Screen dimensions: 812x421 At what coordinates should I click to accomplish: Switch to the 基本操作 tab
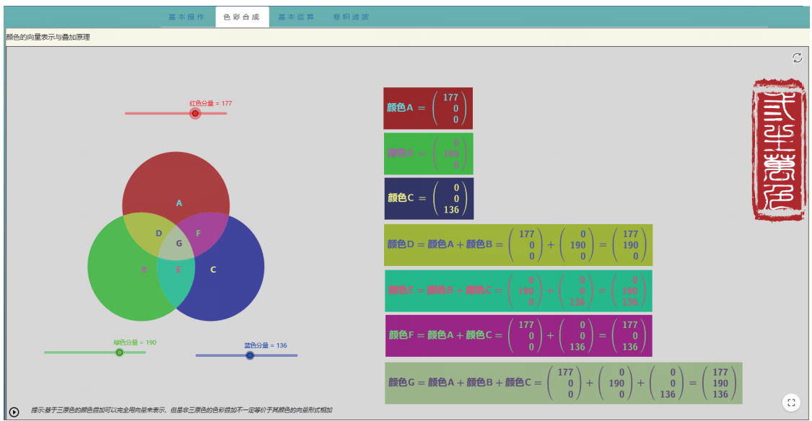187,17
